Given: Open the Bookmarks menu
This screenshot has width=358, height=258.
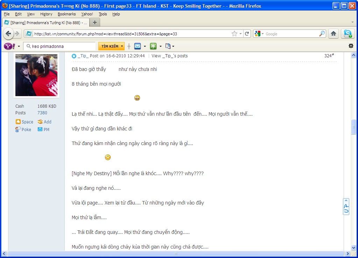Looking at the screenshot, I should point(67,14).
